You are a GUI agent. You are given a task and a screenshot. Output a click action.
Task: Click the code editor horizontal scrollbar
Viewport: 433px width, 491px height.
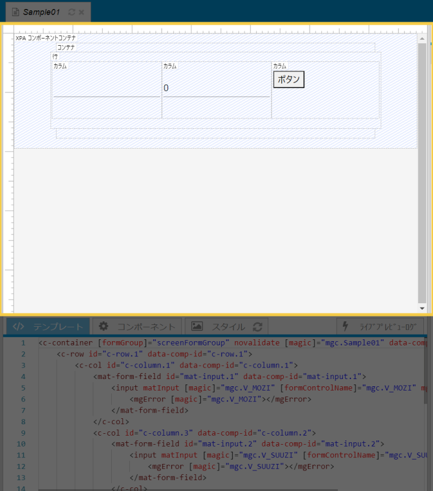(180, 489)
